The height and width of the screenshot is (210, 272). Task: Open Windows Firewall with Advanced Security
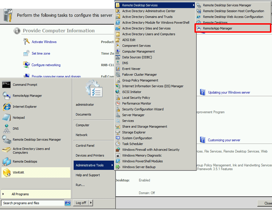150,150
